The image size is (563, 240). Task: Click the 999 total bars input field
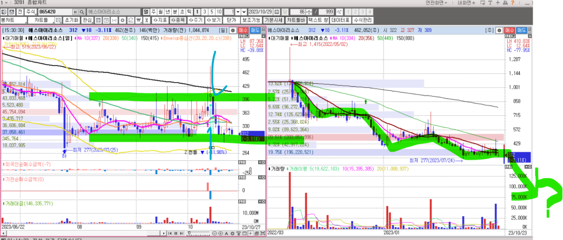(326, 12)
